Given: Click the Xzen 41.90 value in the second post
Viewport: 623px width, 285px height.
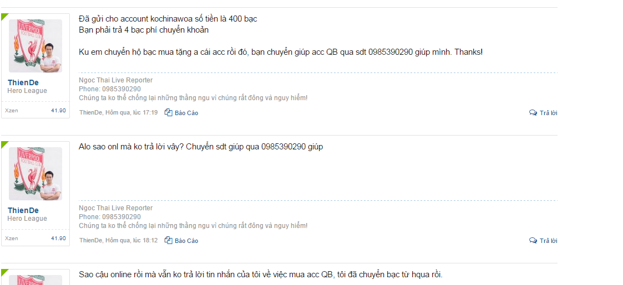Looking at the screenshot, I should tap(58, 238).
